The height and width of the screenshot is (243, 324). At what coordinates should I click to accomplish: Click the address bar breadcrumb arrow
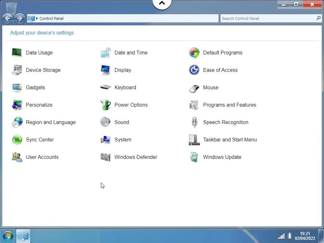pos(37,18)
